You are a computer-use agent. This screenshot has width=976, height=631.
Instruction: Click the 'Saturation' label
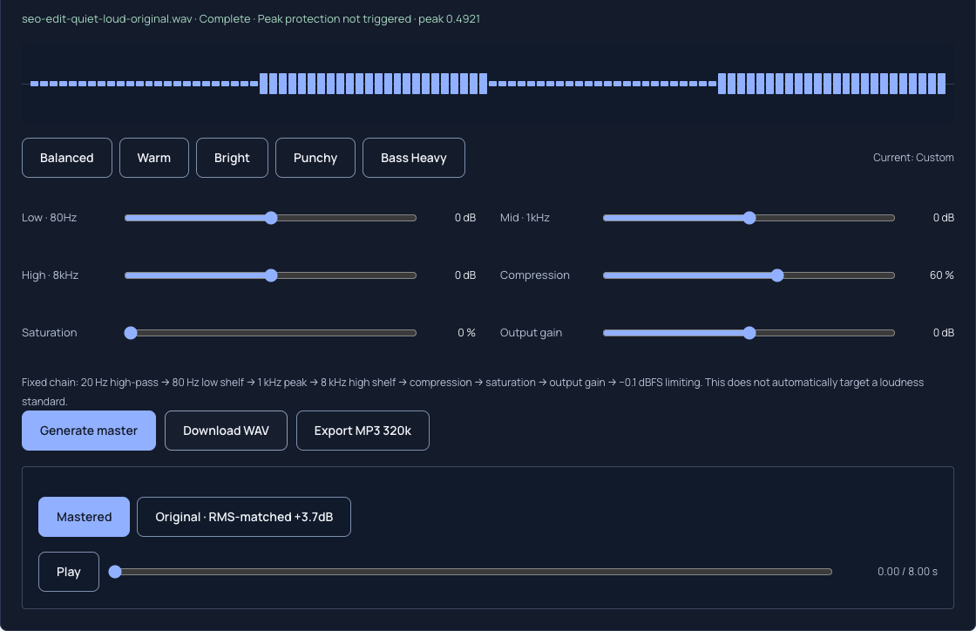49,333
